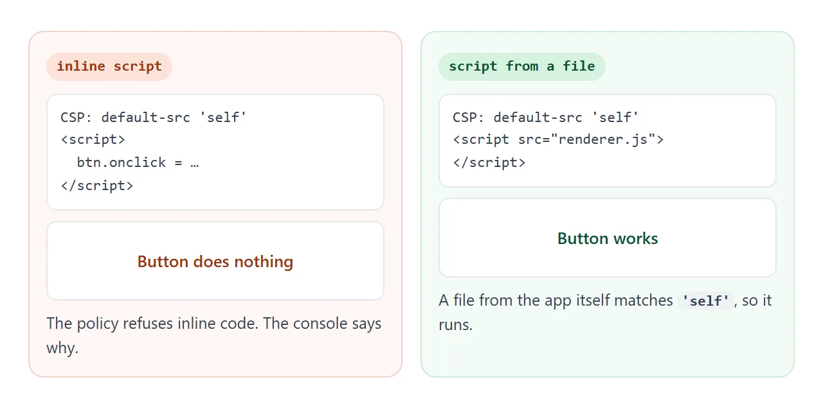The height and width of the screenshot is (411, 823).
Task: Click the CSP line in script from file card
Action: [x=546, y=118]
